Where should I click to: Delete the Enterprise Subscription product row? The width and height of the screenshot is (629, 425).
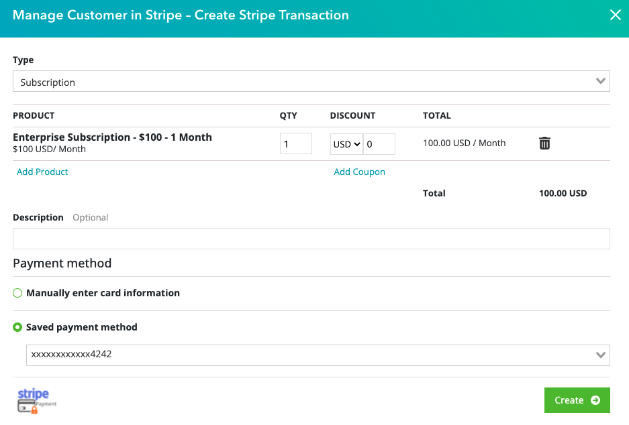tap(544, 143)
